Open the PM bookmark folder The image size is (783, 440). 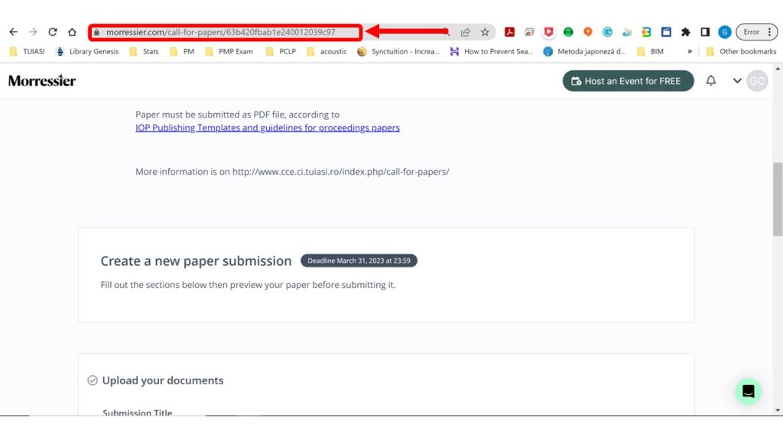click(182, 51)
